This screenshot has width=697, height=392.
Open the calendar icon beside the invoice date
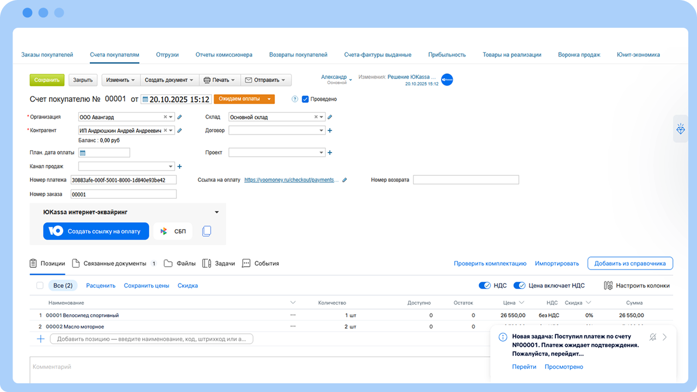pos(145,100)
